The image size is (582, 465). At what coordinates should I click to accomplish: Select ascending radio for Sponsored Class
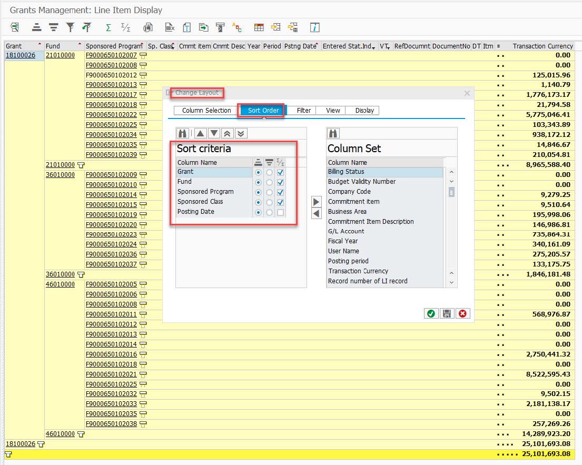click(x=258, y=203)
